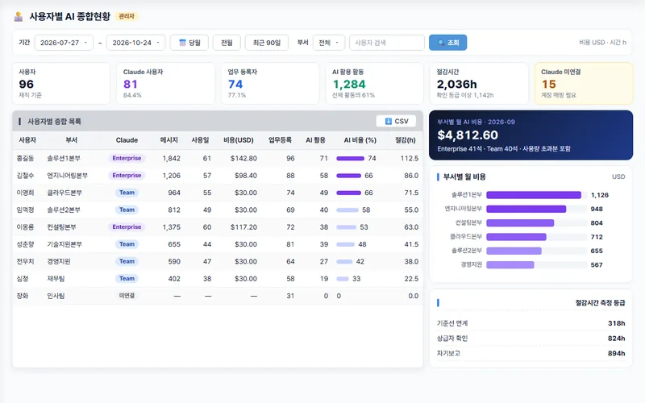Open the 절감시간 2,036h card
This screenshot has height=403, width=645.
[x=479, y=83]
